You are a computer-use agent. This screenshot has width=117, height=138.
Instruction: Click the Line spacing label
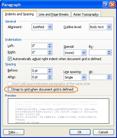click(72, 72)
